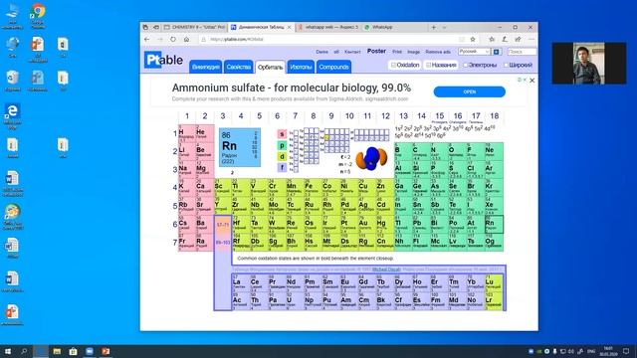Click the Поиск search field
637x358 pixels.
point(522,52)
